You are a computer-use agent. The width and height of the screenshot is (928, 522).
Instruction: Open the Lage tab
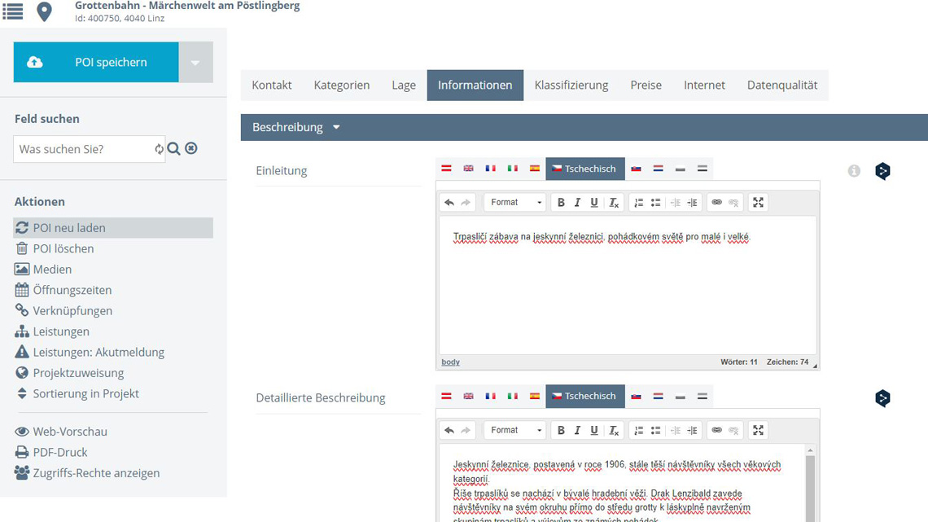[404, 86]
